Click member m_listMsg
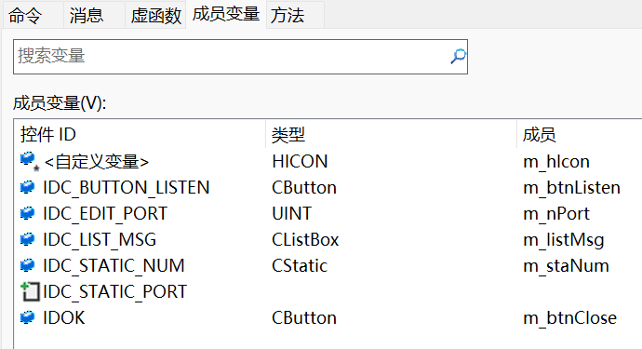Screen dimensions: 642x349 click(x=564, y=240)
